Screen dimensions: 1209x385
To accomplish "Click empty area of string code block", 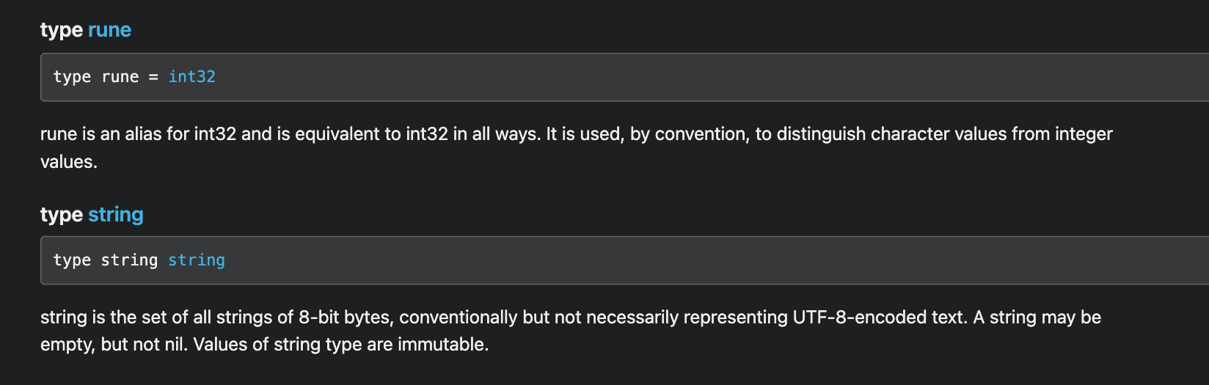I will pos(660,260).
